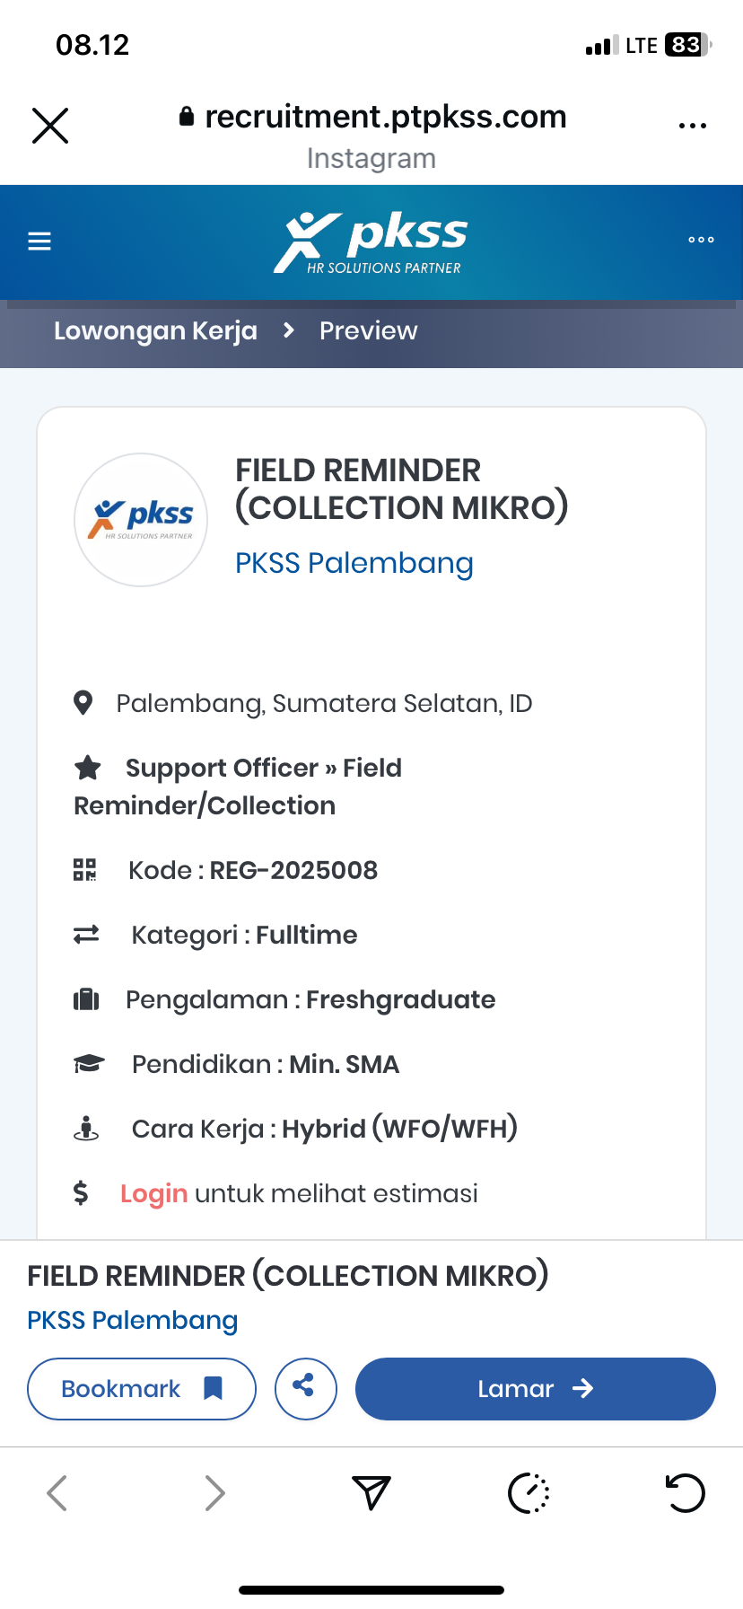The height and width of the screenshot is (1609, 743).
Task: Tap the dotted circle timer icon
Action: click(529, 1493)
